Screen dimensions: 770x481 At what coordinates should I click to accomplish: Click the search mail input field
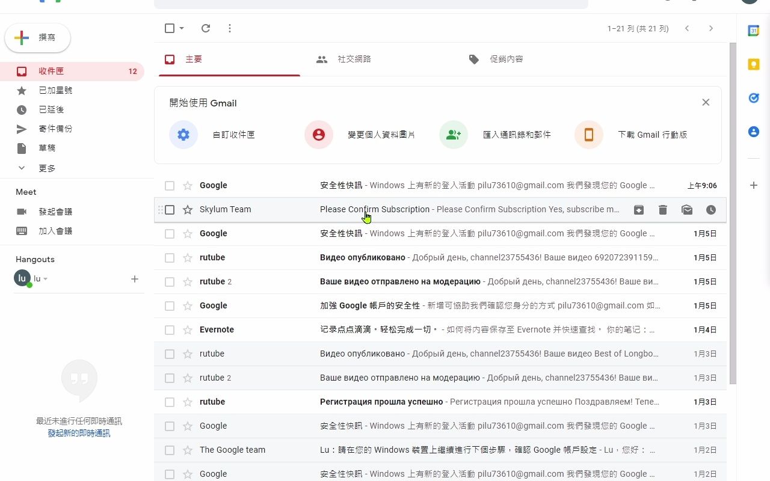point(371,3)
